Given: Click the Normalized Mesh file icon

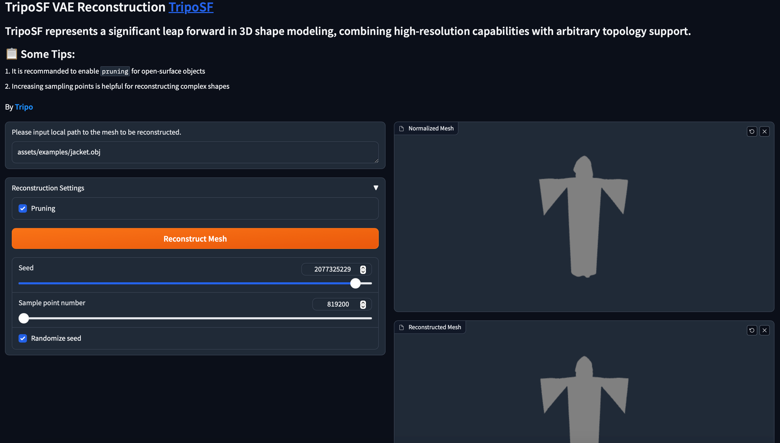Looking at the screenshot, I should point(402,128).
